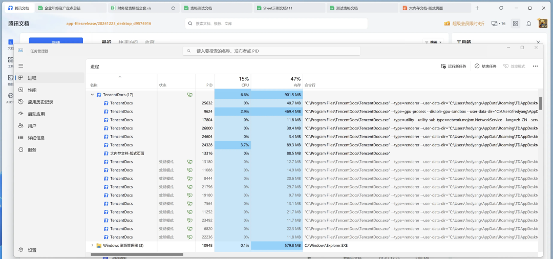Switch to 测试表格文档 tab
553x259 pixels.
point(362,8)
